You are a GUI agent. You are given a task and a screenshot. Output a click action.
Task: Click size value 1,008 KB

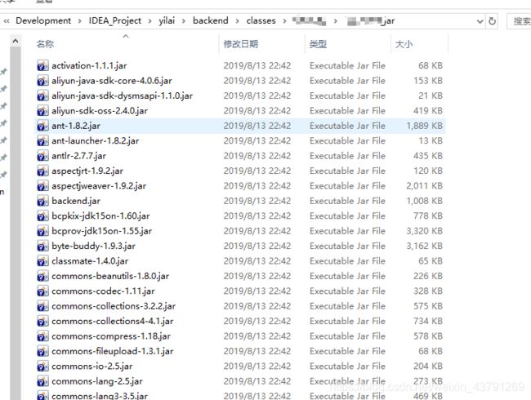pyautogui.click(x=424, y=201)
